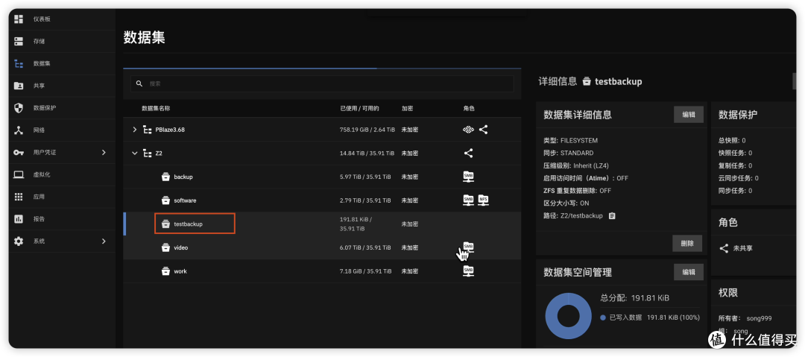This screenshot has height=357, width=805.
Task: Click the donut chart of written data
Action: coord(568,315)
